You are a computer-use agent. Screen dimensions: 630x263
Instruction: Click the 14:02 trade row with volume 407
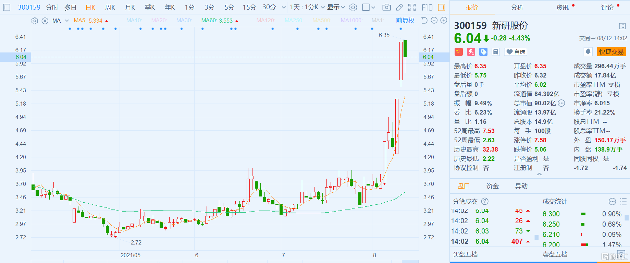pyautogui.click(x=491, y=241)
